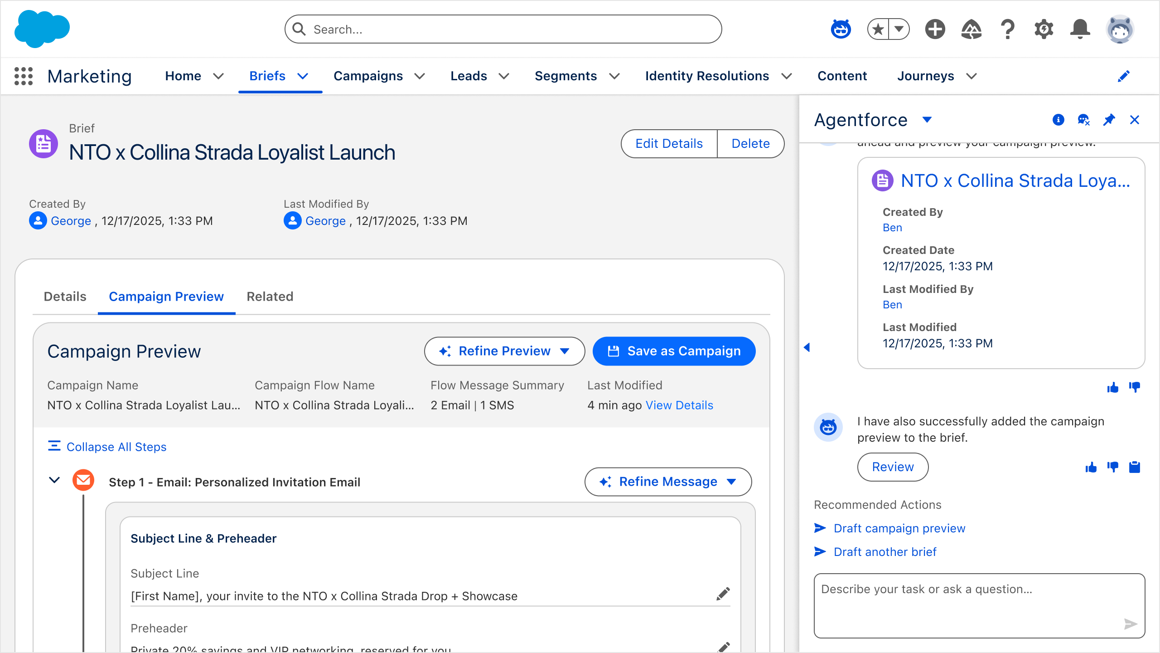The height and width of the screenshot is (653, 1160).
Task: Click thumbs down beside the Review button
Action: 1112,467
